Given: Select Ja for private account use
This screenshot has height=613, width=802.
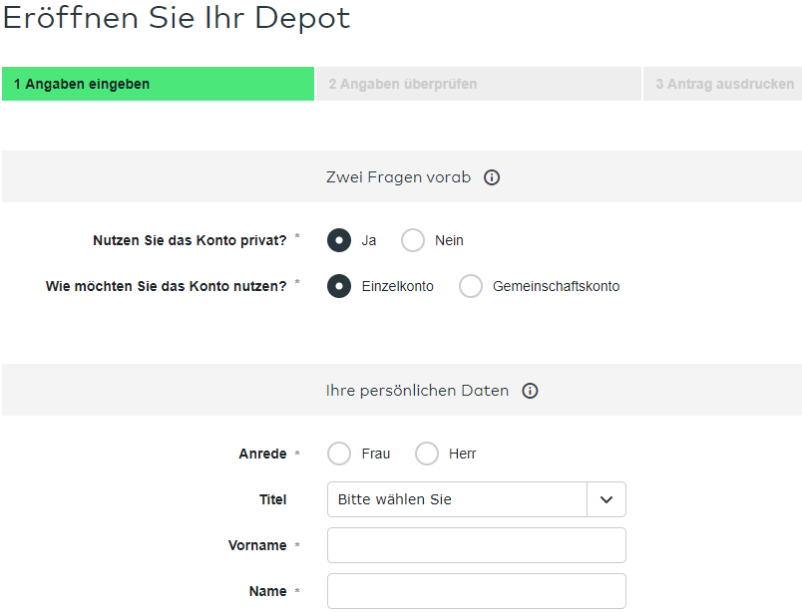Looking at the screenshot, I should coord(339,240).
